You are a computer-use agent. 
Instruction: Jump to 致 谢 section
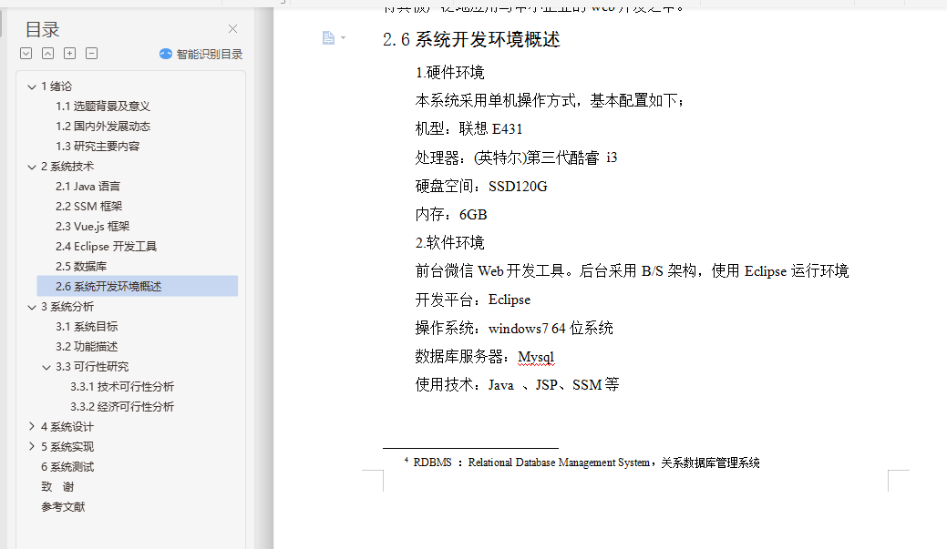point(57,486)
